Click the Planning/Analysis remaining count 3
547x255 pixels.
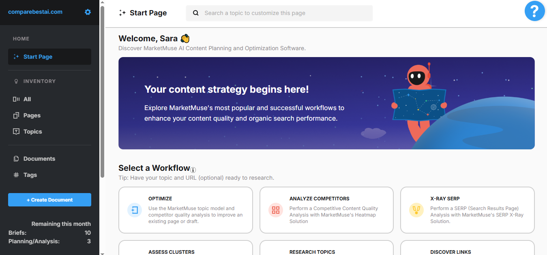[89, 241]
